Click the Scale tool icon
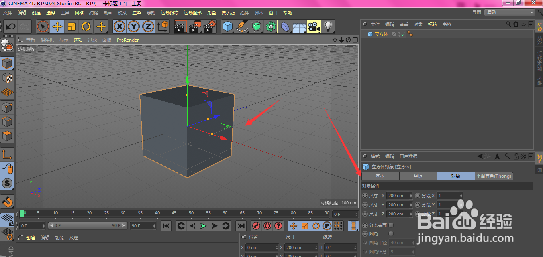The height and width of the screenshot is (257, 543). [72, 27]
